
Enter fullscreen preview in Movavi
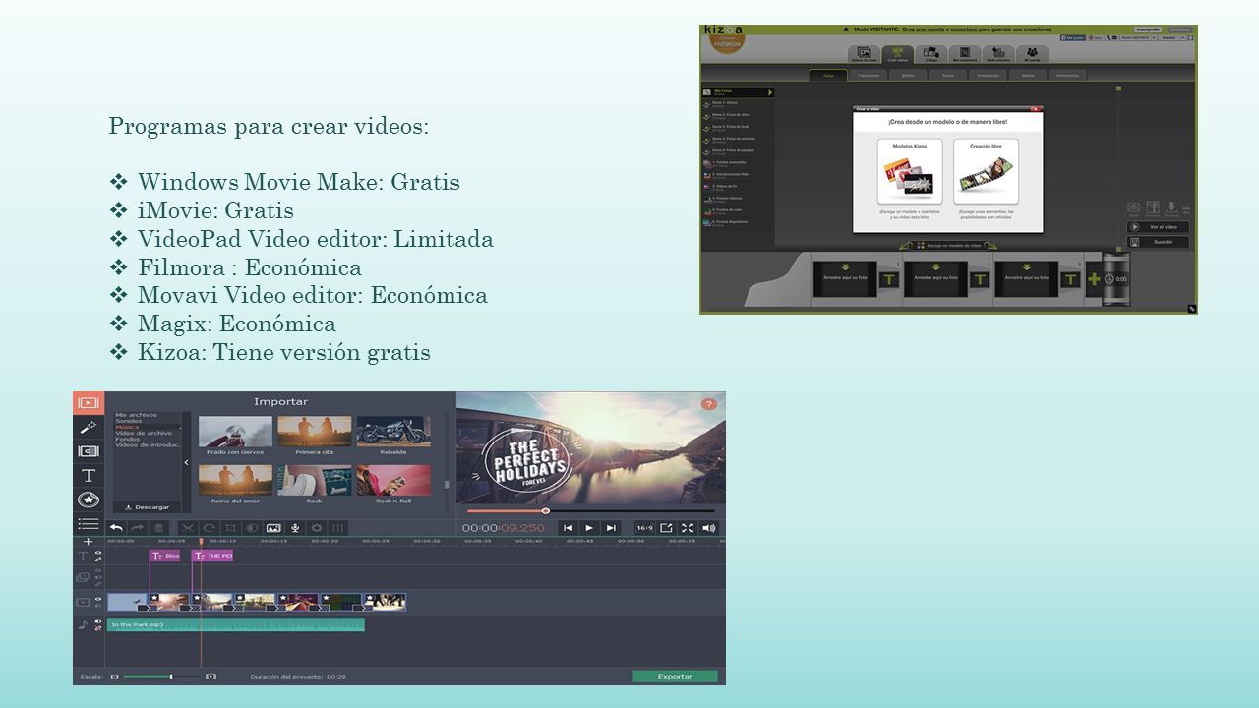point(688,528)
